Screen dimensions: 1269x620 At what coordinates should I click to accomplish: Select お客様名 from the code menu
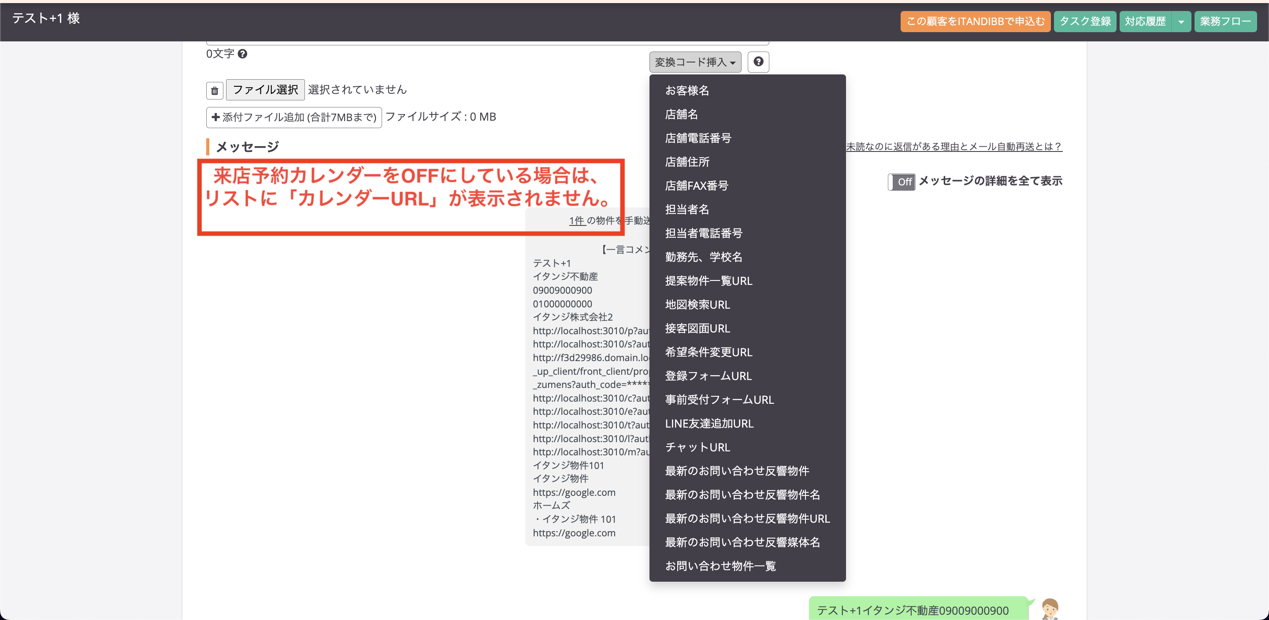tap(747, 91)
